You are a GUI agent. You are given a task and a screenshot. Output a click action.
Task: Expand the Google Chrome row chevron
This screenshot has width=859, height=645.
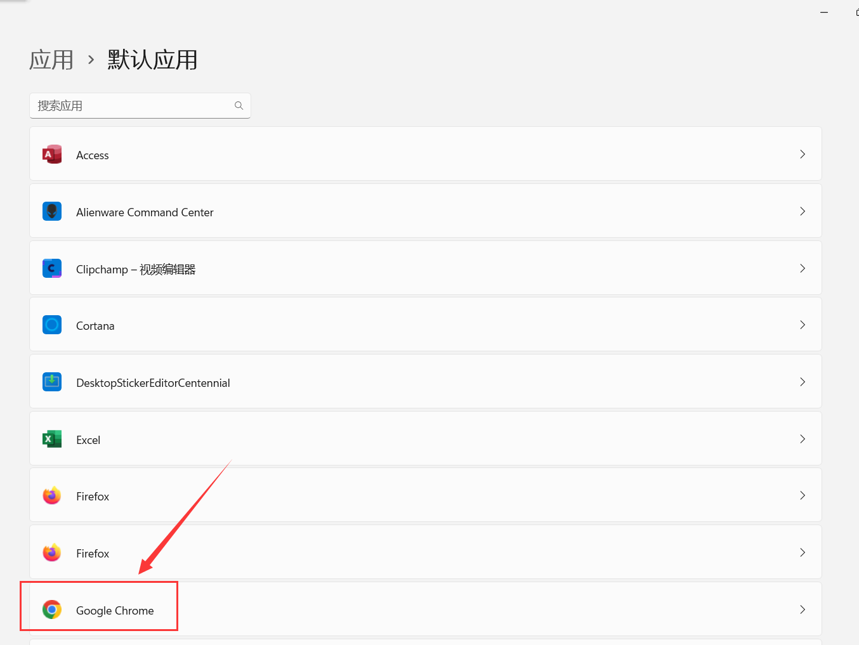[803, 609]
